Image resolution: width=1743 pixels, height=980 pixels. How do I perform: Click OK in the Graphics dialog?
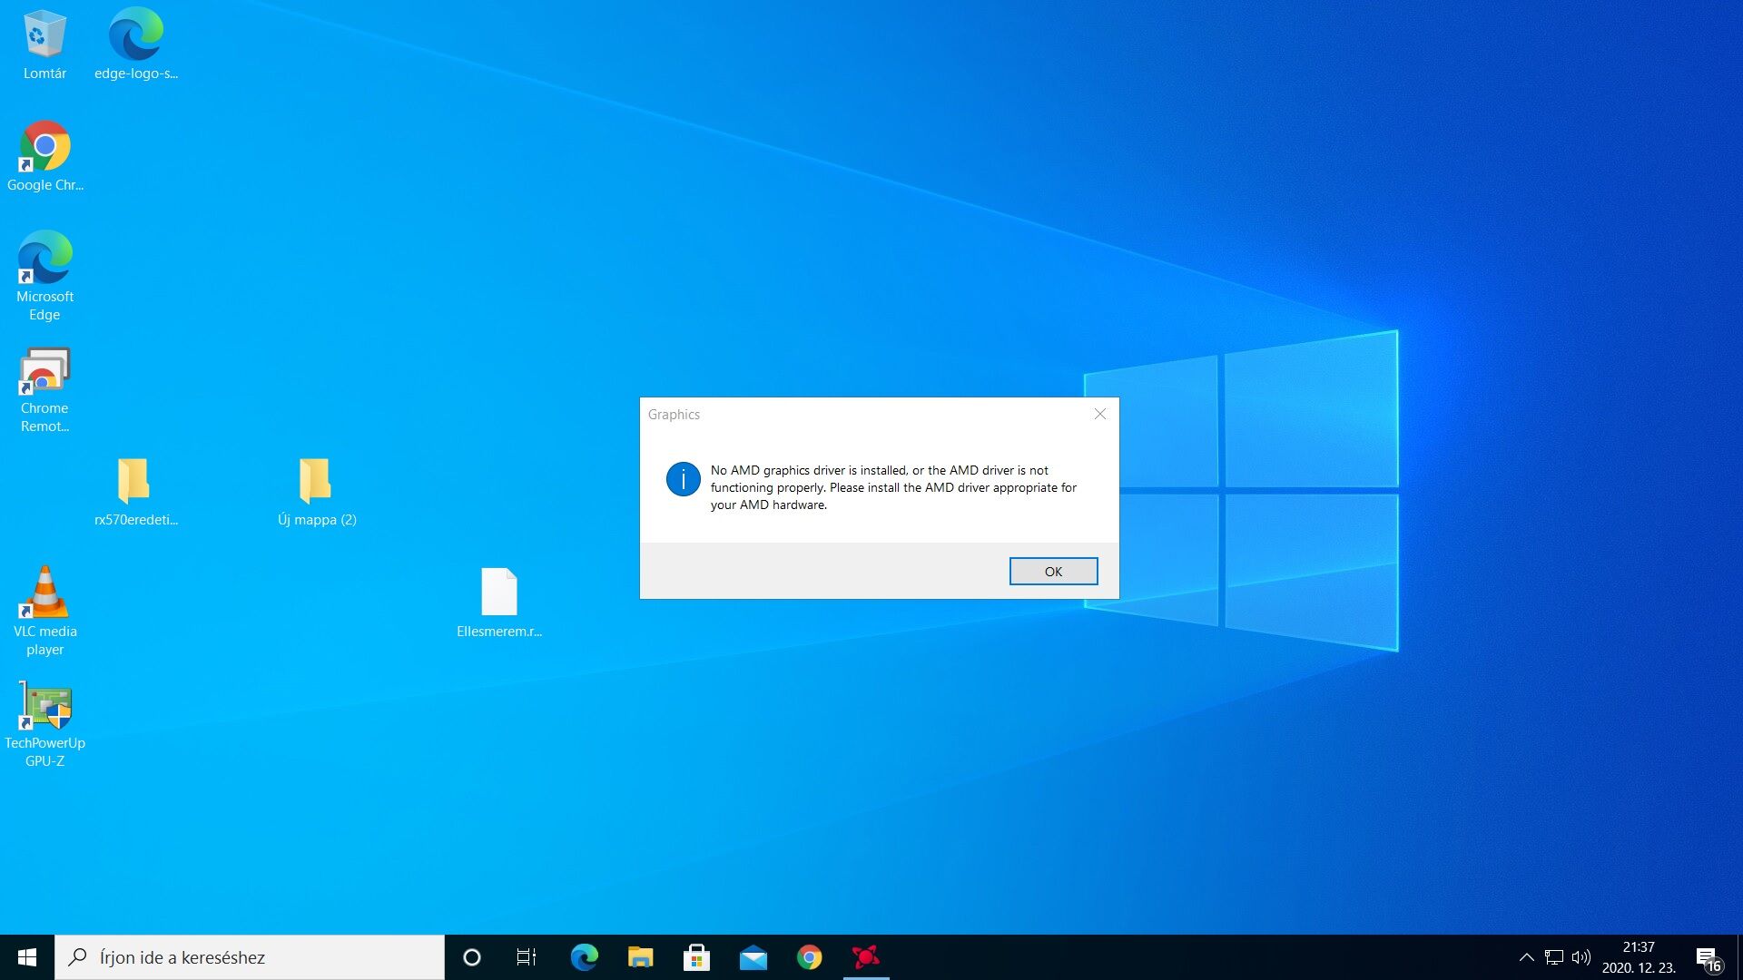pos(1053,571)
